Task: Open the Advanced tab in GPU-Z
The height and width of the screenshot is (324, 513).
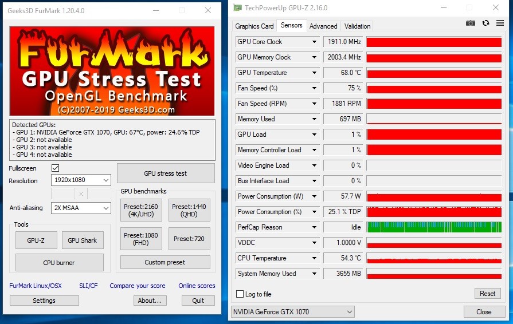Action: [x=323, y=26]
